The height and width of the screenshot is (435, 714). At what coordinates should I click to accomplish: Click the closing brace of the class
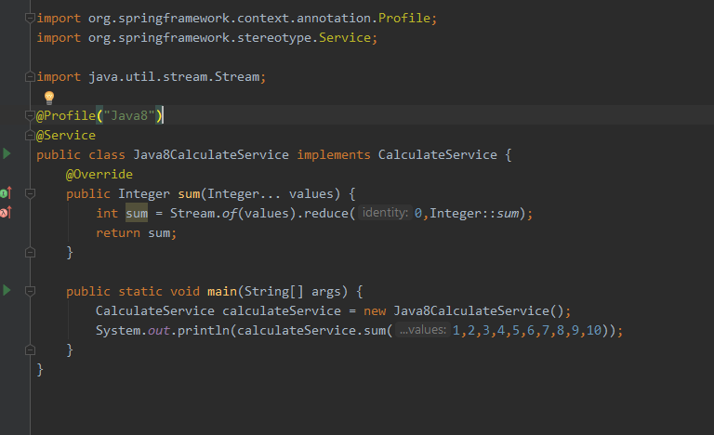(x=40, y=369)
